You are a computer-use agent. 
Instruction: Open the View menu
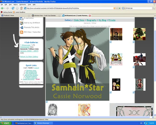coord(10,5)
